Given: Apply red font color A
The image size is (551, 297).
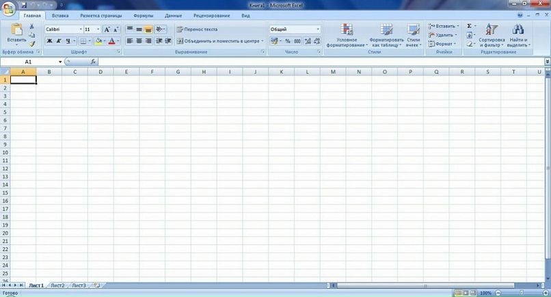Looking at the screenshot, I should pos(111,41).
